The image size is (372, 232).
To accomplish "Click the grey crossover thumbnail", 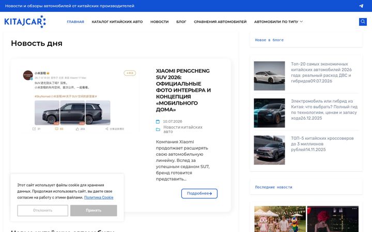I will (269, 150).
